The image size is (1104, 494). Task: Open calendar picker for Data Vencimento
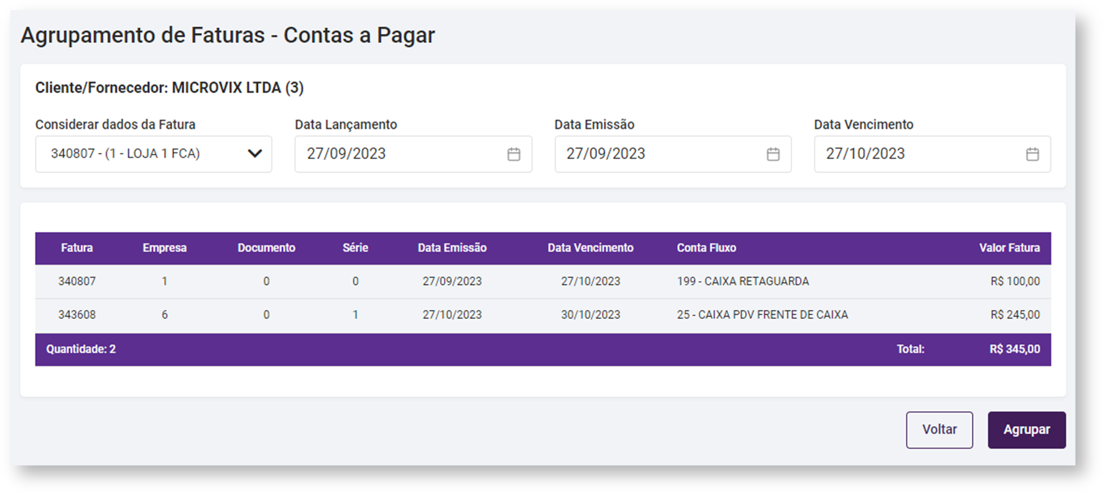[x=1033, y=154]
